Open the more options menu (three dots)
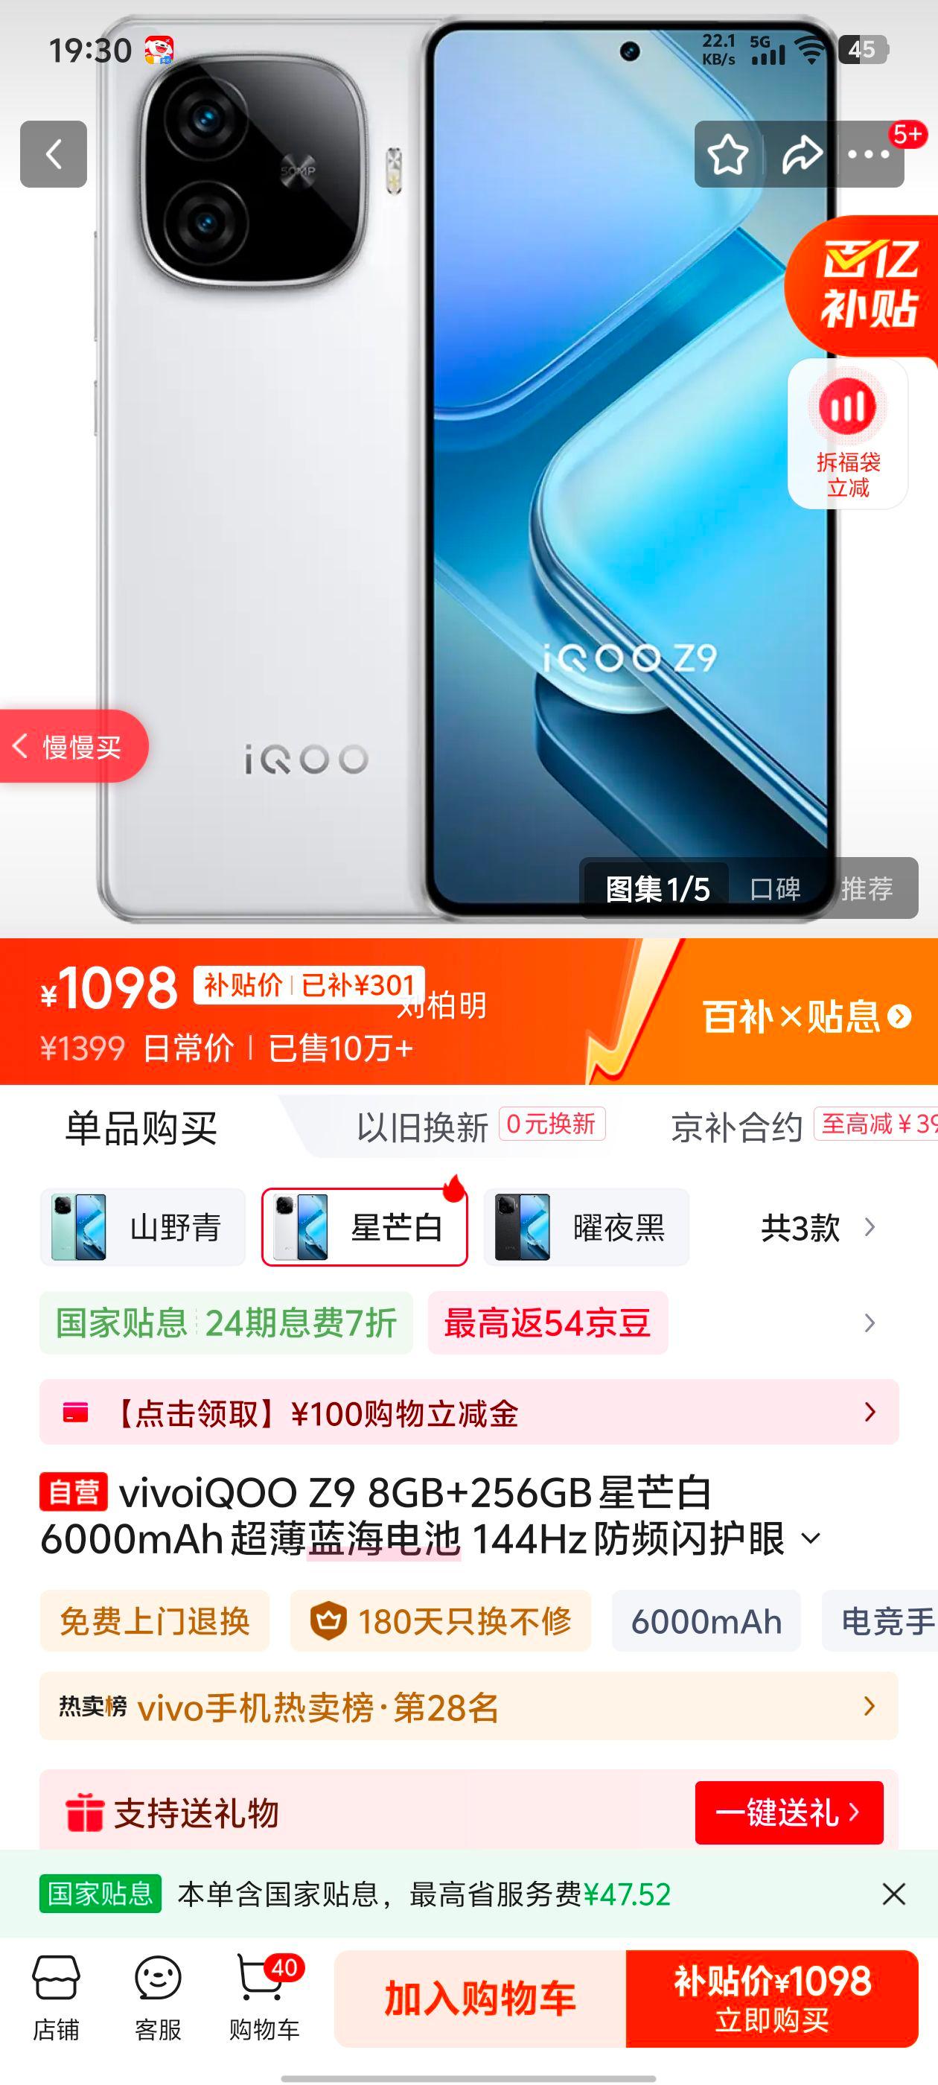 (x=869, y=154)
